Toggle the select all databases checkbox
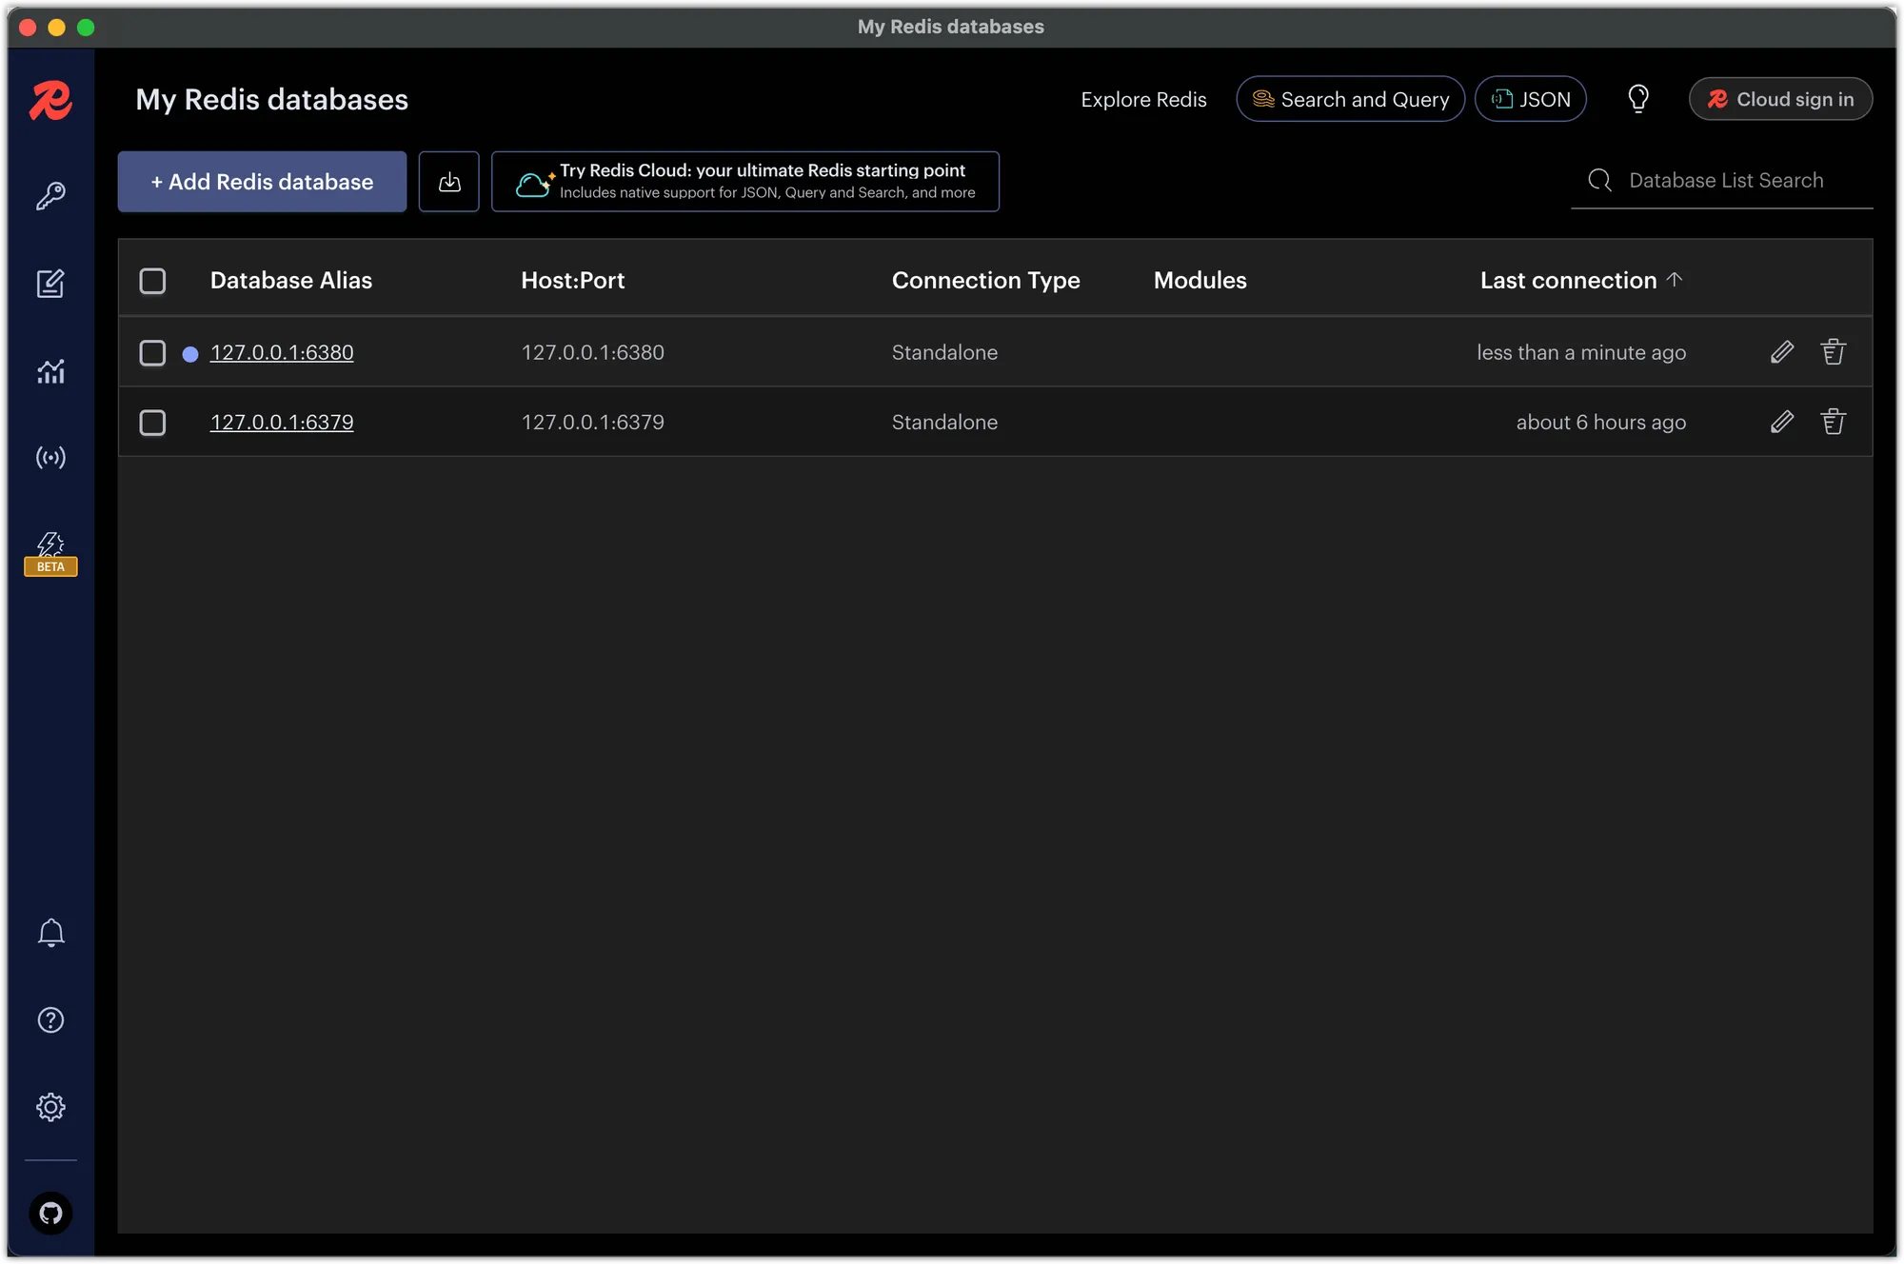The width and height of the screenshot is (1904, 1264). tap(152, 281)
